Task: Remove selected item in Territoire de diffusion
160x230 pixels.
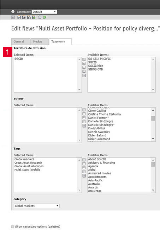Action: pos(84,75)
